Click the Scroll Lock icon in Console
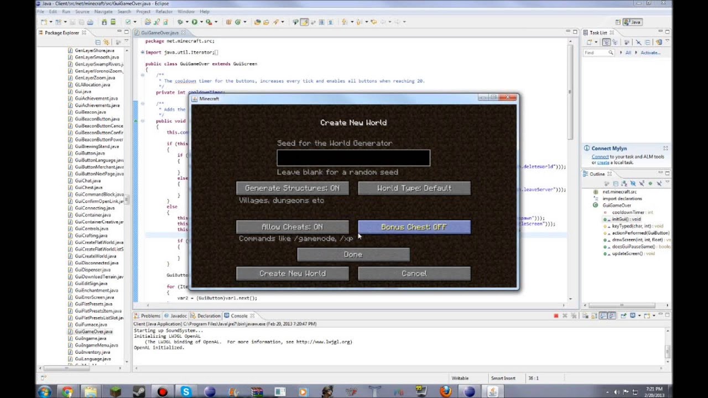This screenshot has width=708, height=398. pos(594,316)
